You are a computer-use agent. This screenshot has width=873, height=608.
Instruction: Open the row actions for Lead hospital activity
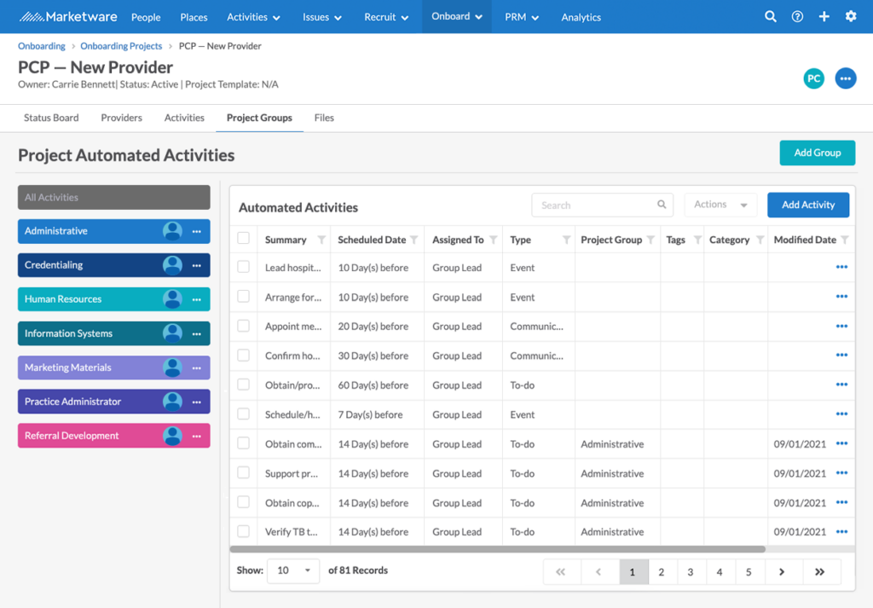pos(842,267)
